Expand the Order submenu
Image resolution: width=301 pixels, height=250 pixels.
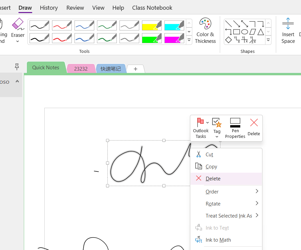226,191
